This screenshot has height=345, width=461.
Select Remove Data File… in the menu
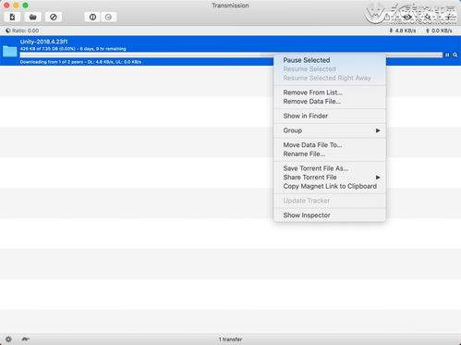330,101
